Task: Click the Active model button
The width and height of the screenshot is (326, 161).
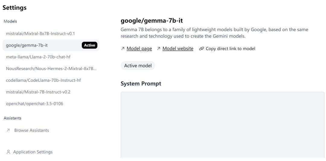Action: [138, 66]
